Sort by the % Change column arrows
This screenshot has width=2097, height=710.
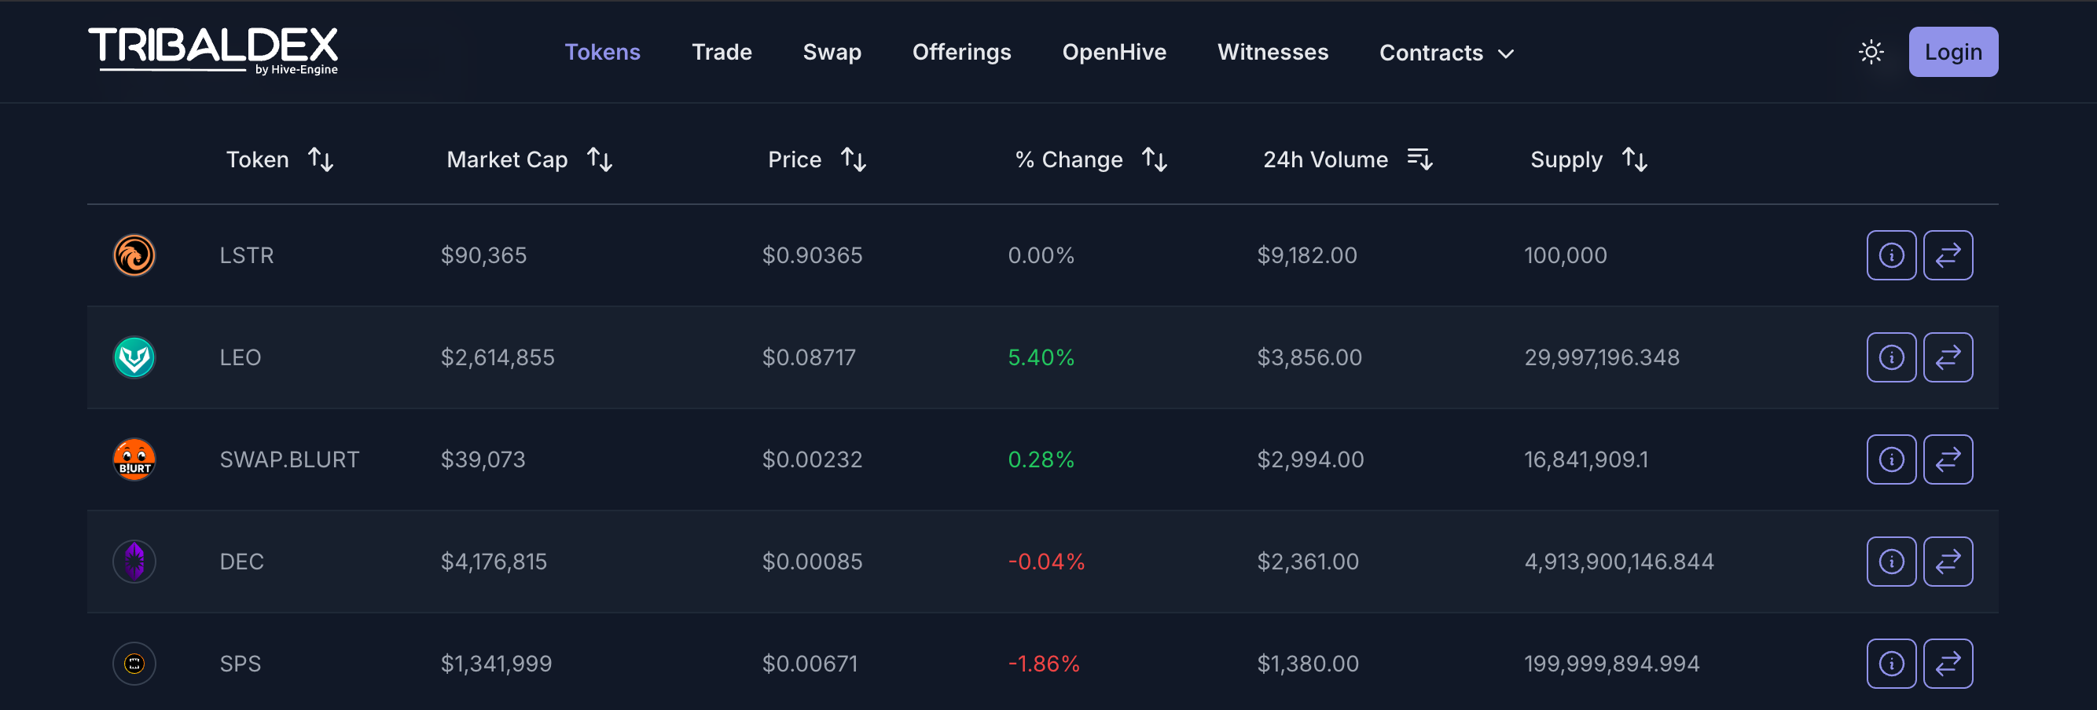coord(1155,159)
